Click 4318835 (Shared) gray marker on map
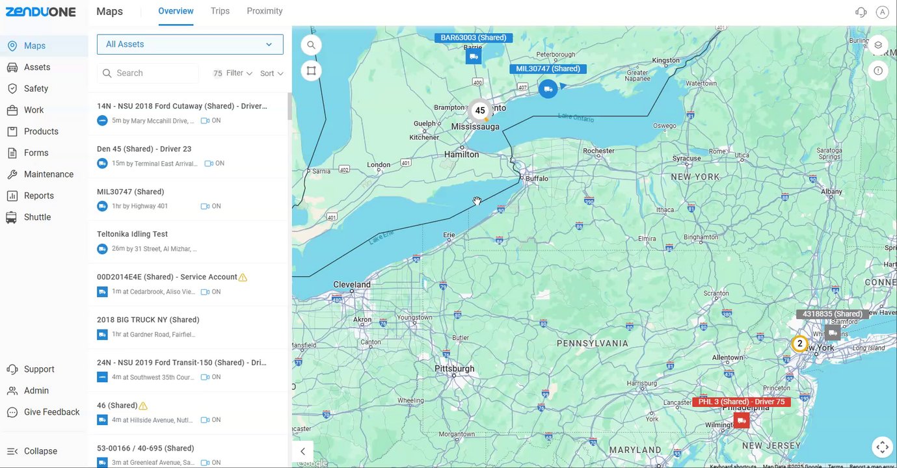Viewport: 897px width, 468px height. pyautogui.click(x=833, y=333)
